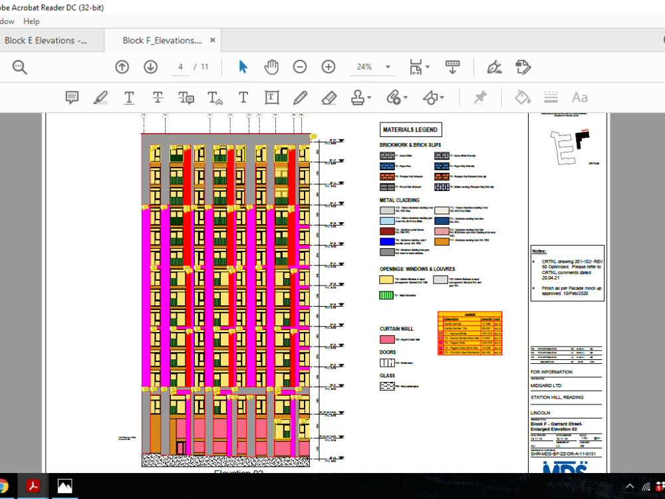665x499 pixels.
Task: Expand the attachment options dropdown arrow
Action: point(406,98)
